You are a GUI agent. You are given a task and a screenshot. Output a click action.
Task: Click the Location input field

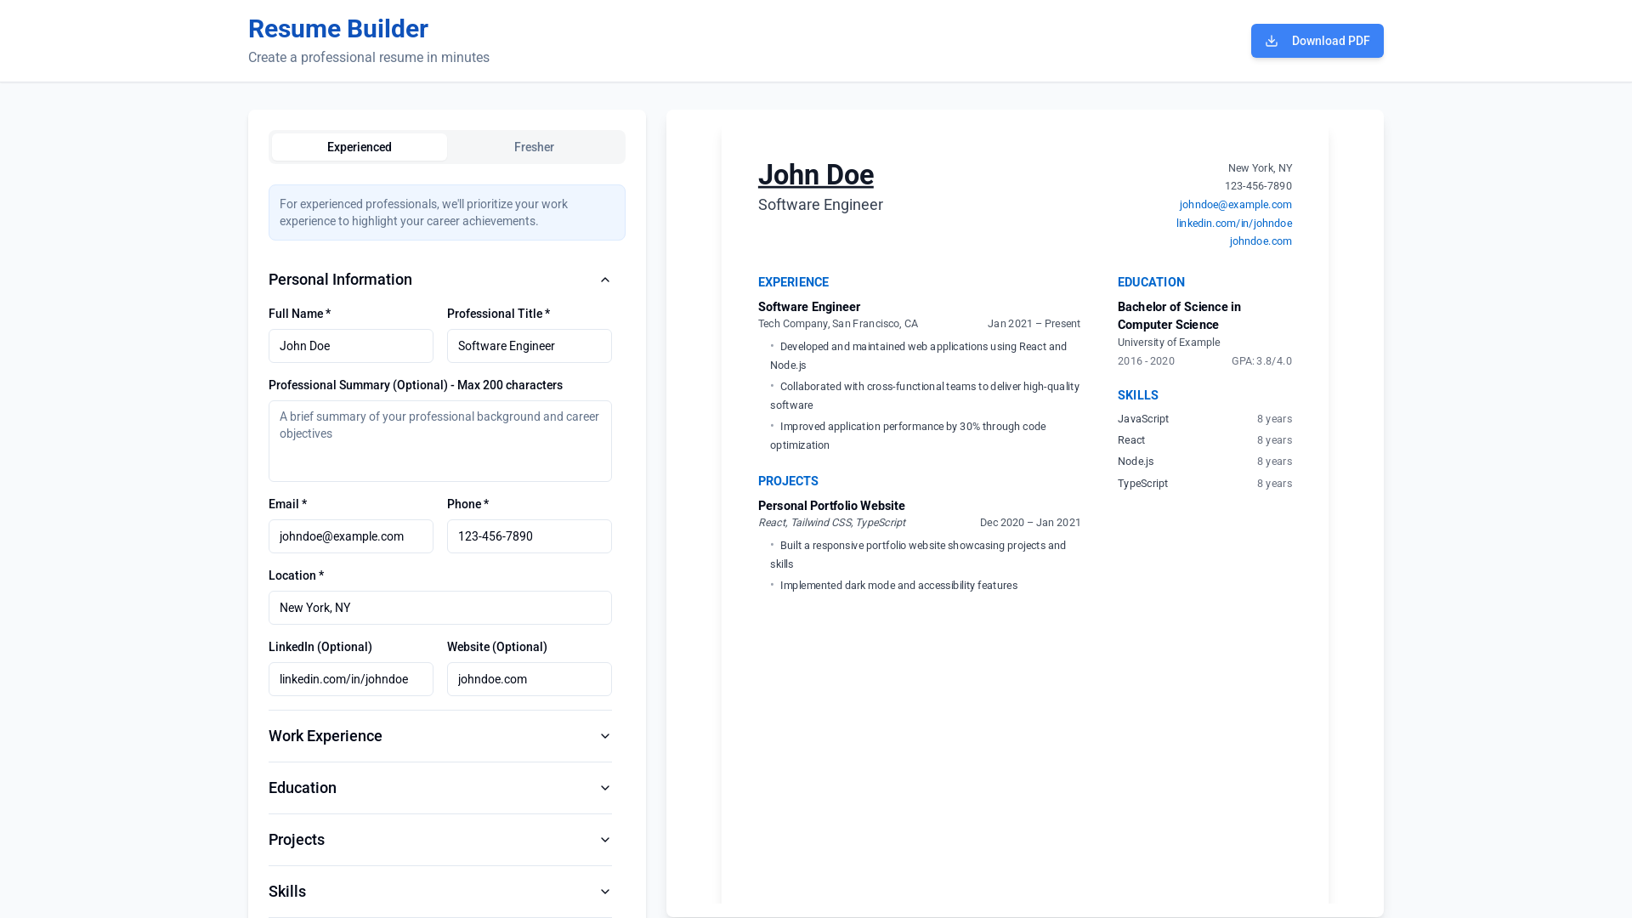(440, 608)
